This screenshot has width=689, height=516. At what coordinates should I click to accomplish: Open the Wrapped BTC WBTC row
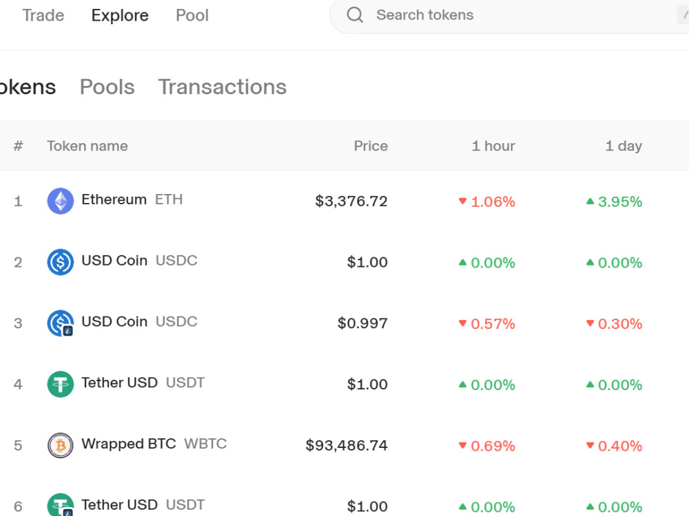[344, 445]
